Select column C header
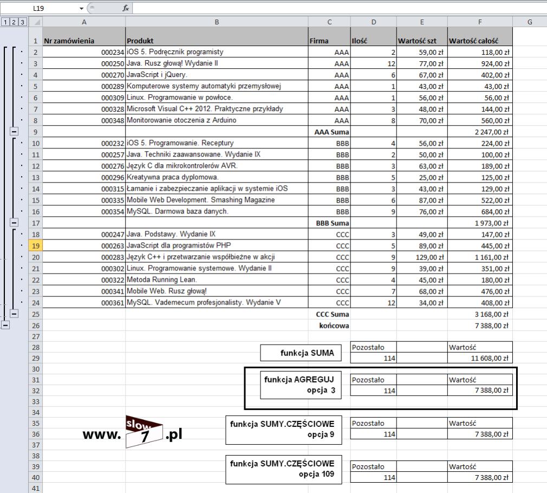The height and width of the screenshot is (493, 547). pyautogui.click(x=329, y=22)
